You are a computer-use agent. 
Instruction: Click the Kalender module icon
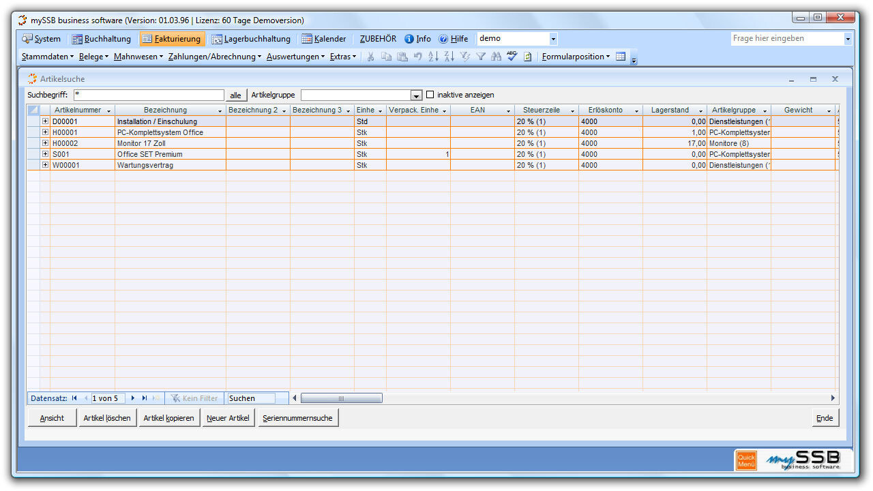point(307,39)
